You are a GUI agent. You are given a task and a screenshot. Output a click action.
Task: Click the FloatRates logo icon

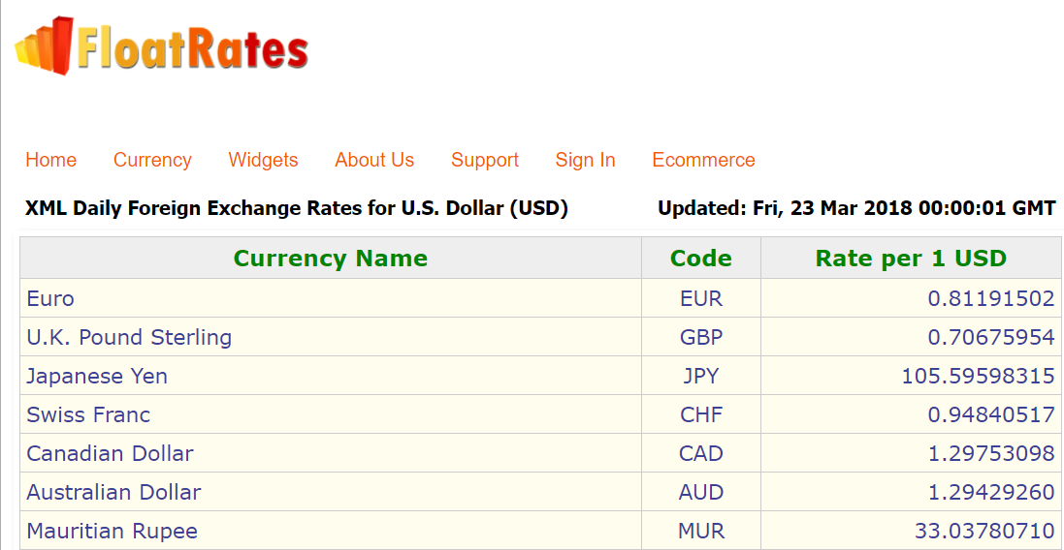[x=44, y=46]
